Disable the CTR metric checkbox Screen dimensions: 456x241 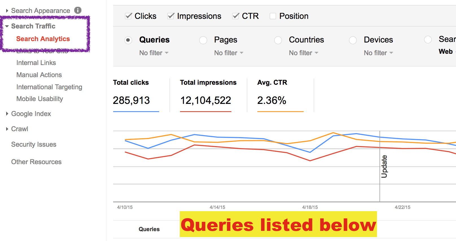tap(236, 16)
